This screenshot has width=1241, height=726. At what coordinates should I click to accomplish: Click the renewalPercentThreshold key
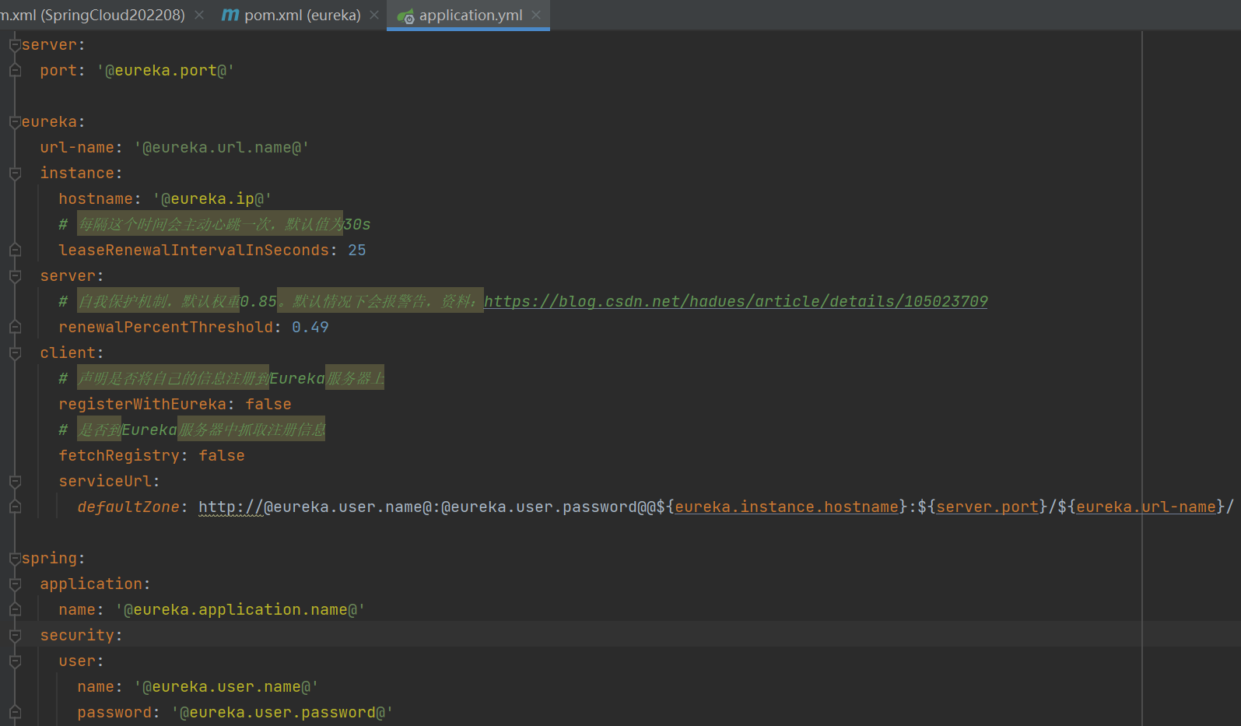click(x=166, y=327)
